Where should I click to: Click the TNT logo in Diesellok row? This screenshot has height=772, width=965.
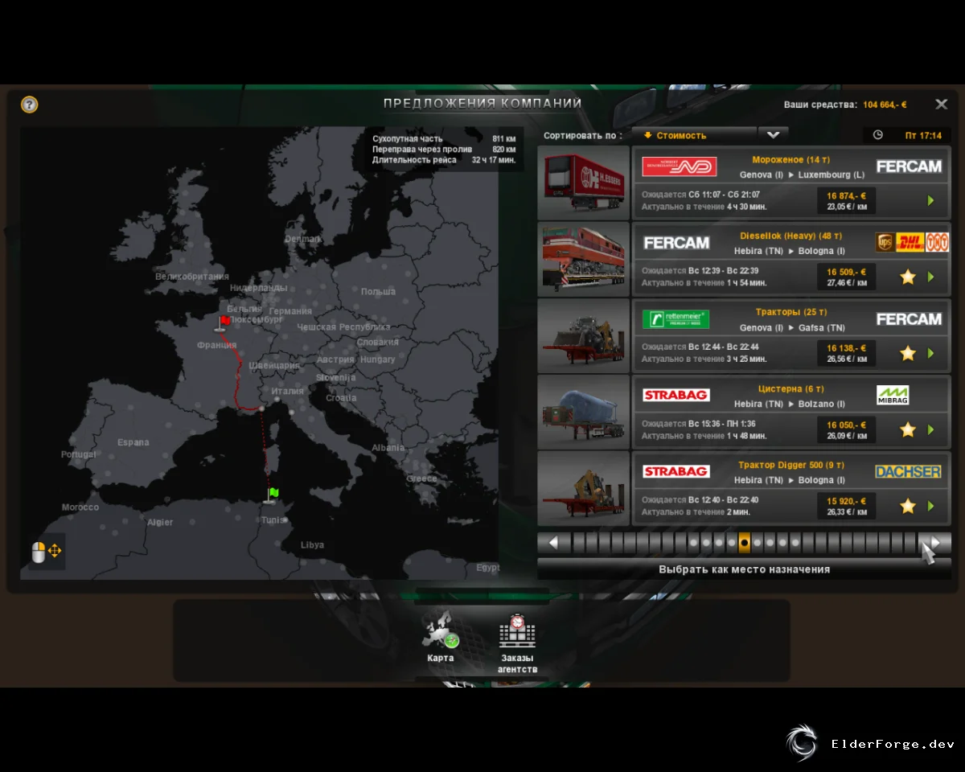coord(937,242)
